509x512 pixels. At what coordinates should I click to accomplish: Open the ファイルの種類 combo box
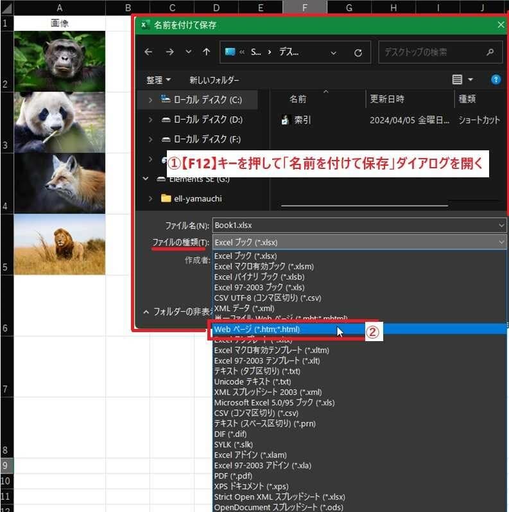(359, 242)
